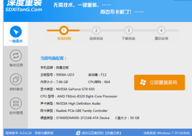Open the 软件管理 software management icon
The width and height of the screenshot is (192, 136).
16,103
